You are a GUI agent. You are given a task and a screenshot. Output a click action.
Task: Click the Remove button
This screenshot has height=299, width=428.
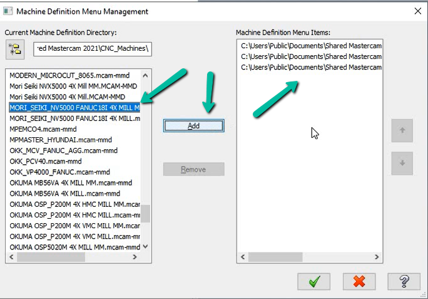coord(194,169)
